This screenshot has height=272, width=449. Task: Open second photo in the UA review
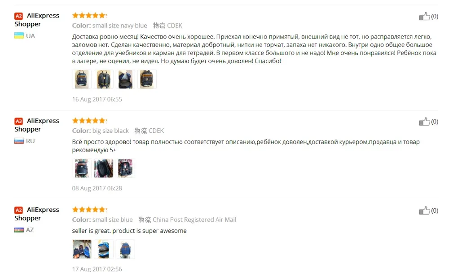click(x=103, y=79)
